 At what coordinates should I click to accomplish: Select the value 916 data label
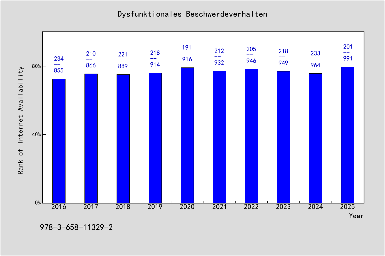click(x=187, y=59)
